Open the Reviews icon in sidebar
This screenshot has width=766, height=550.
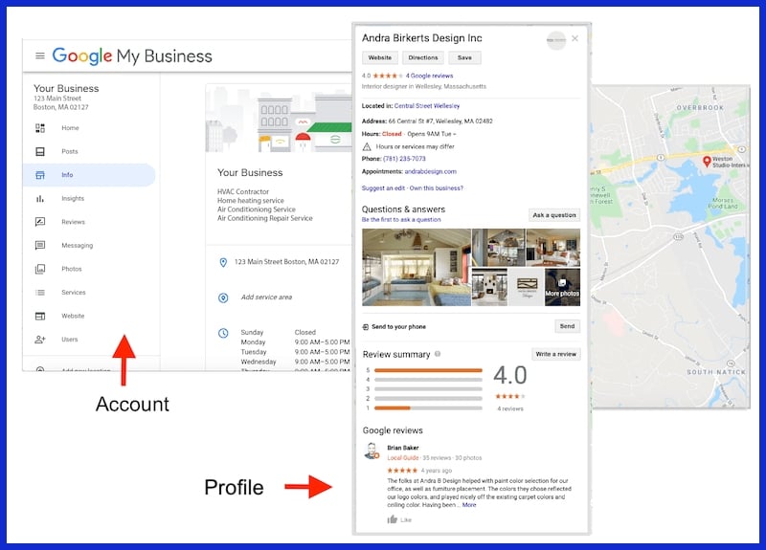point(40,222)
